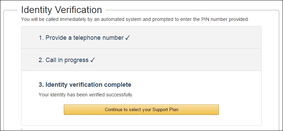
Task: Click the words PIN number in instructions
Action: [213, 20]
